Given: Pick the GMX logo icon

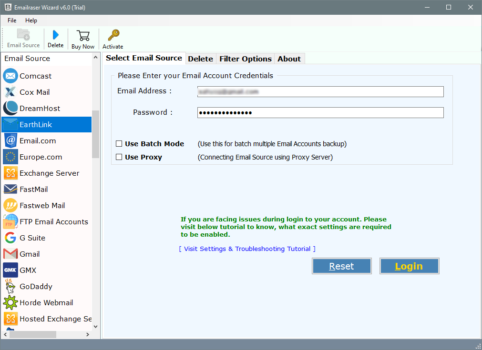Looking at the screenshot, I should [x=10, y=270].
